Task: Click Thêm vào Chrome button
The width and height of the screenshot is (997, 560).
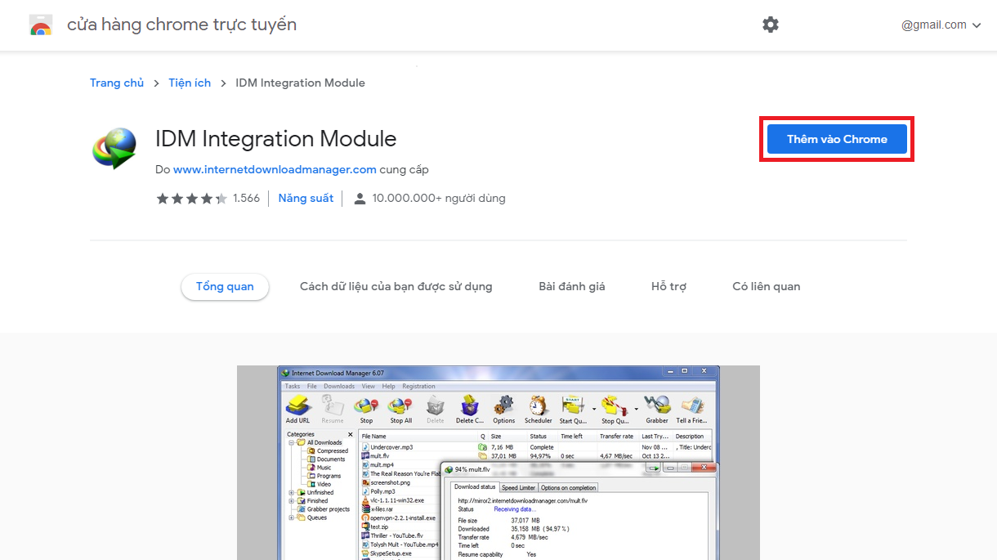Action: (x=837, y=139)
